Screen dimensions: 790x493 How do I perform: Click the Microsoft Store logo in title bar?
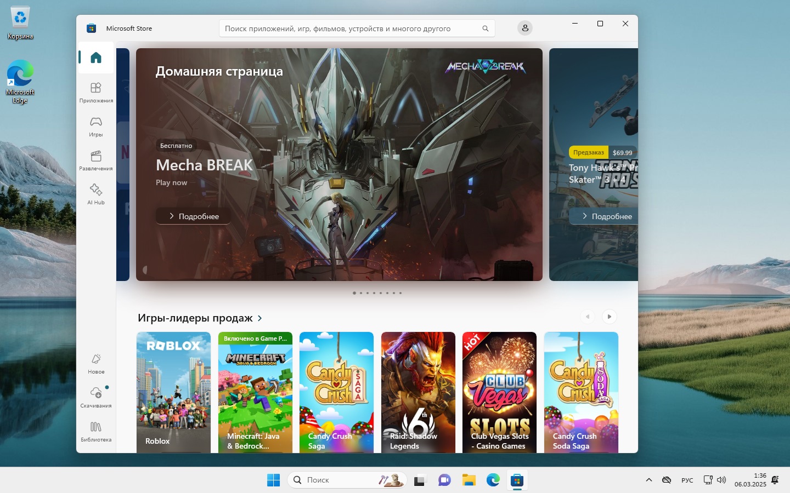tap(92, 28)
